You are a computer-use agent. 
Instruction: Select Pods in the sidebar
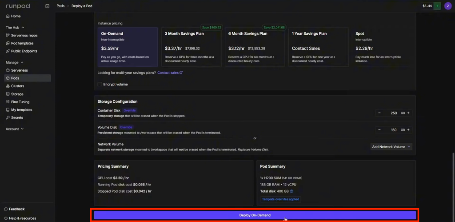tap(28, 78)
